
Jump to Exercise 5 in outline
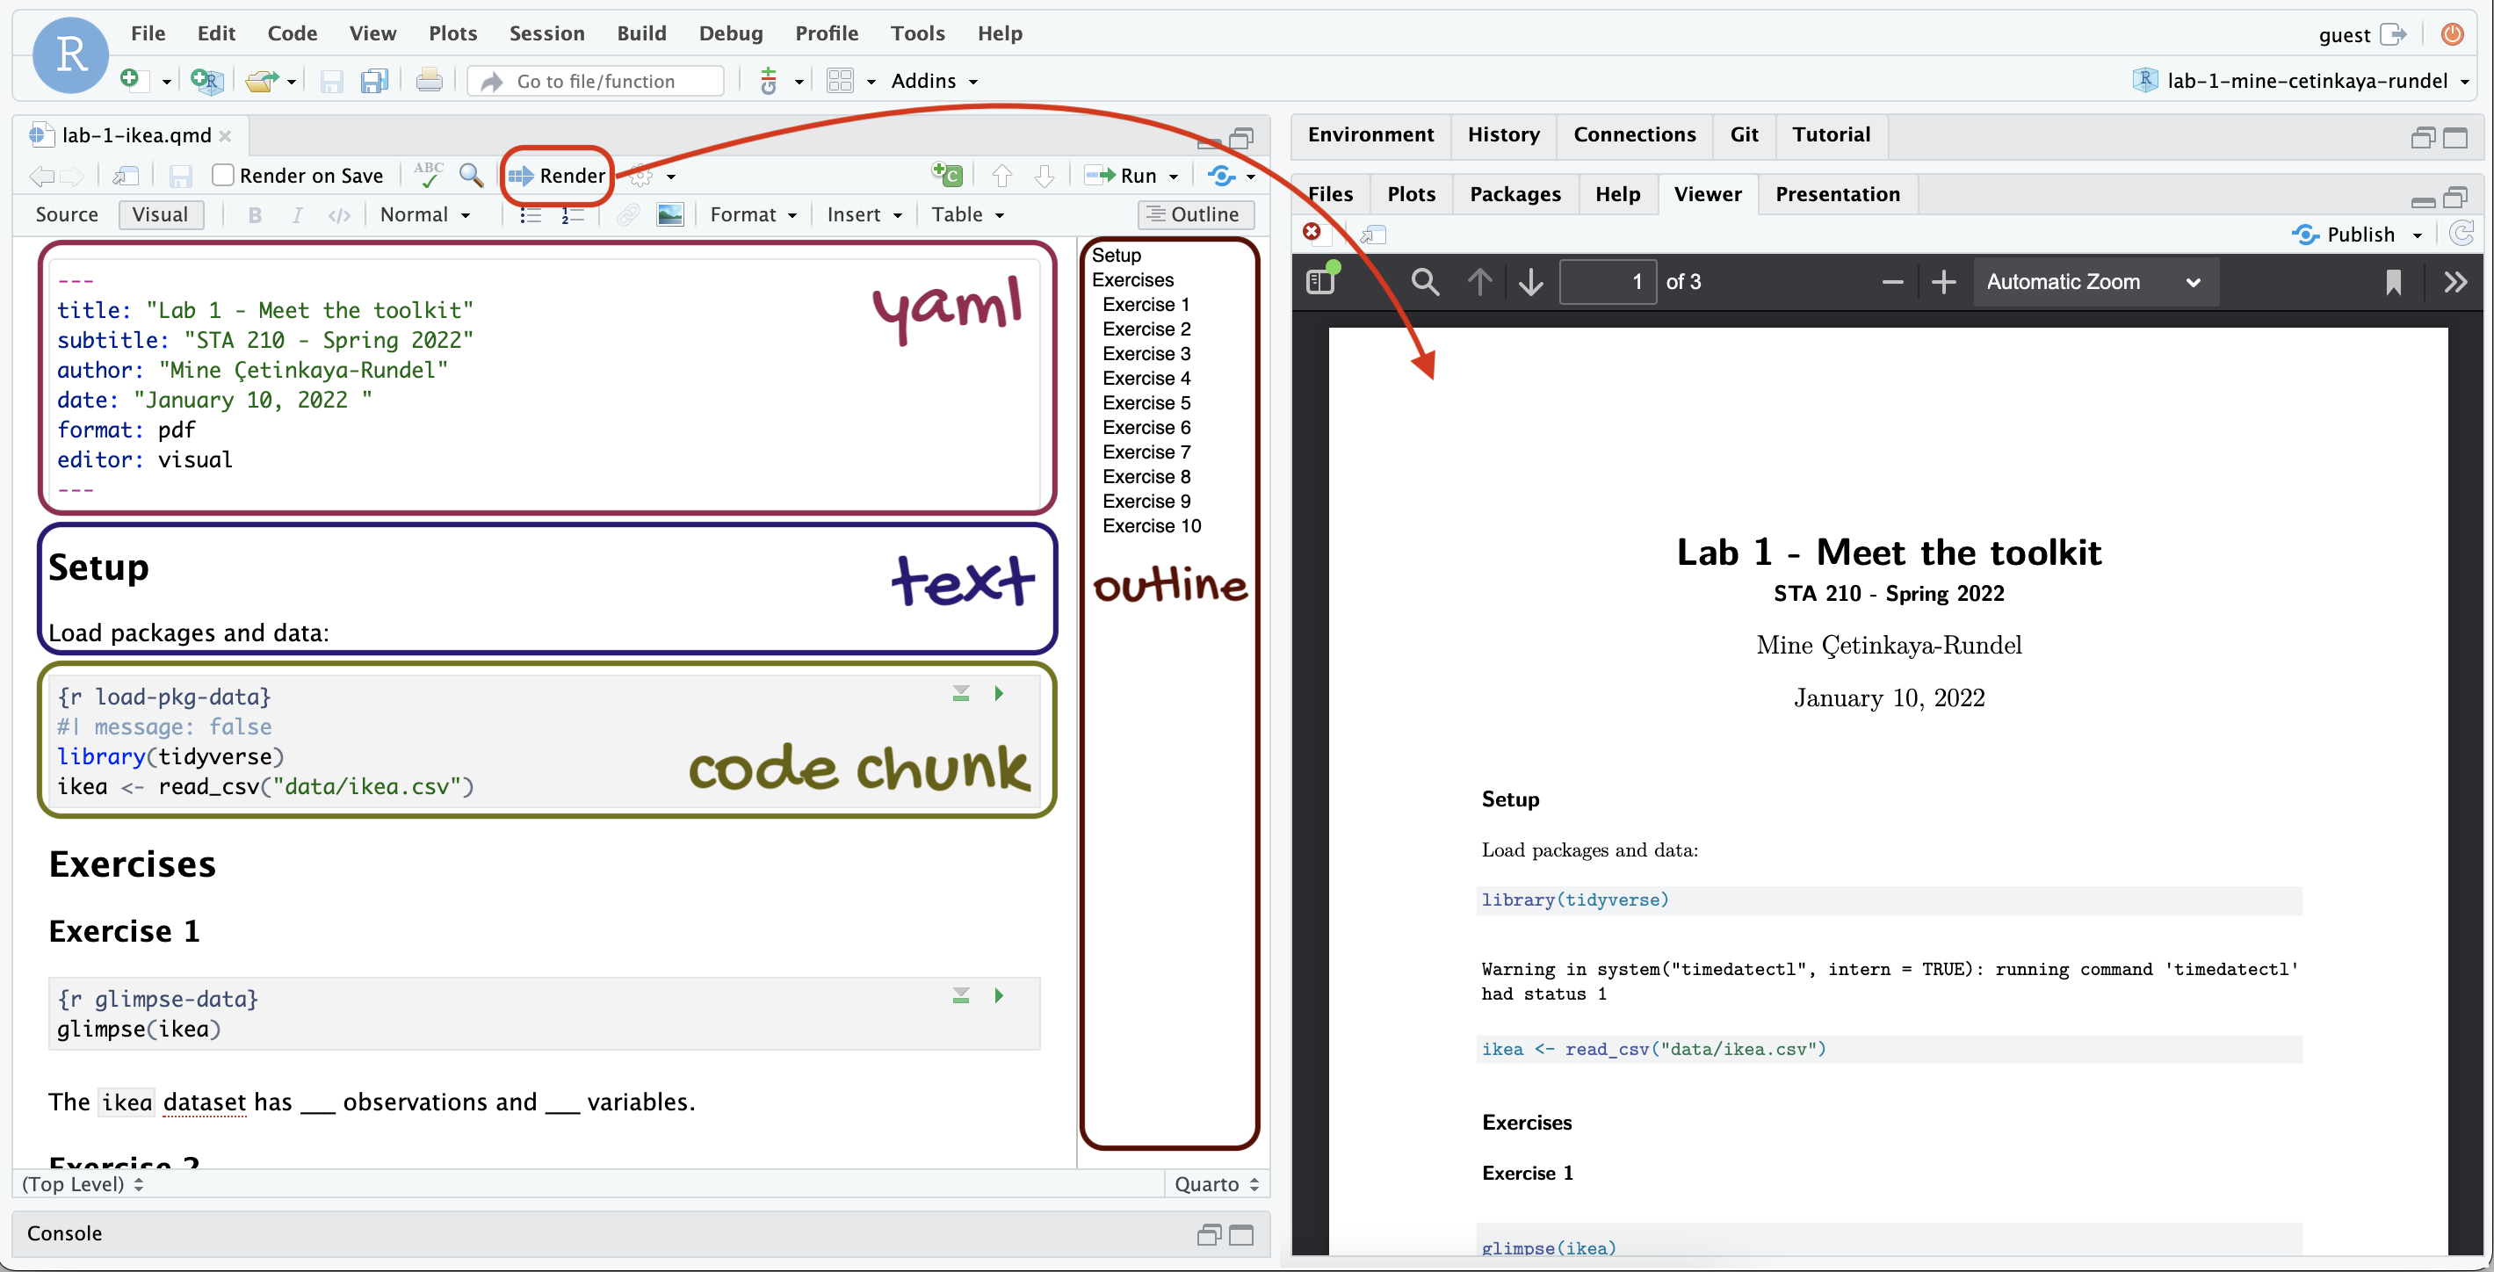[x=1146, y=402]
